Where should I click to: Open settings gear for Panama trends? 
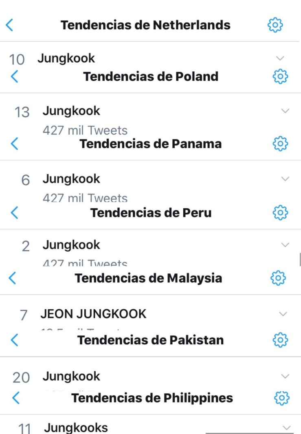[280, 143]
